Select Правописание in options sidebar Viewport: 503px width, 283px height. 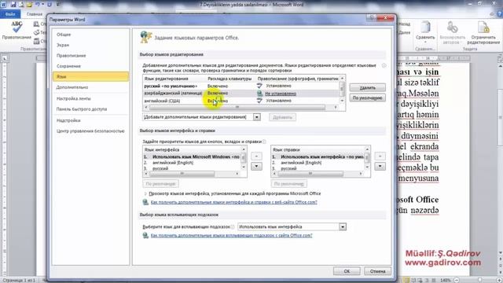click(x=90, y=56)
